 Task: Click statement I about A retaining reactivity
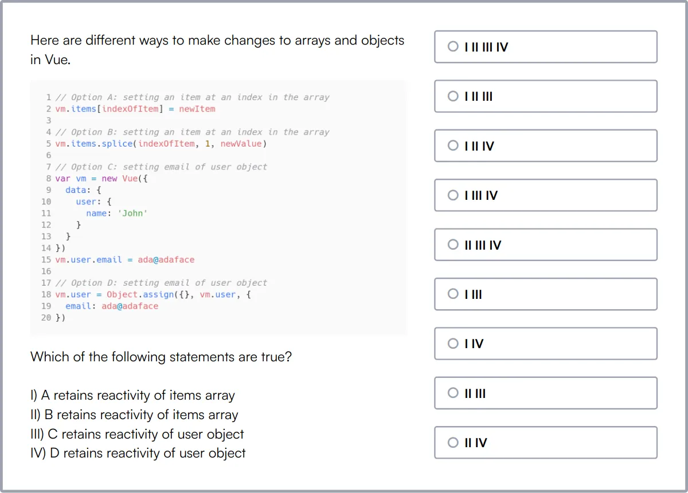[132, 395]
